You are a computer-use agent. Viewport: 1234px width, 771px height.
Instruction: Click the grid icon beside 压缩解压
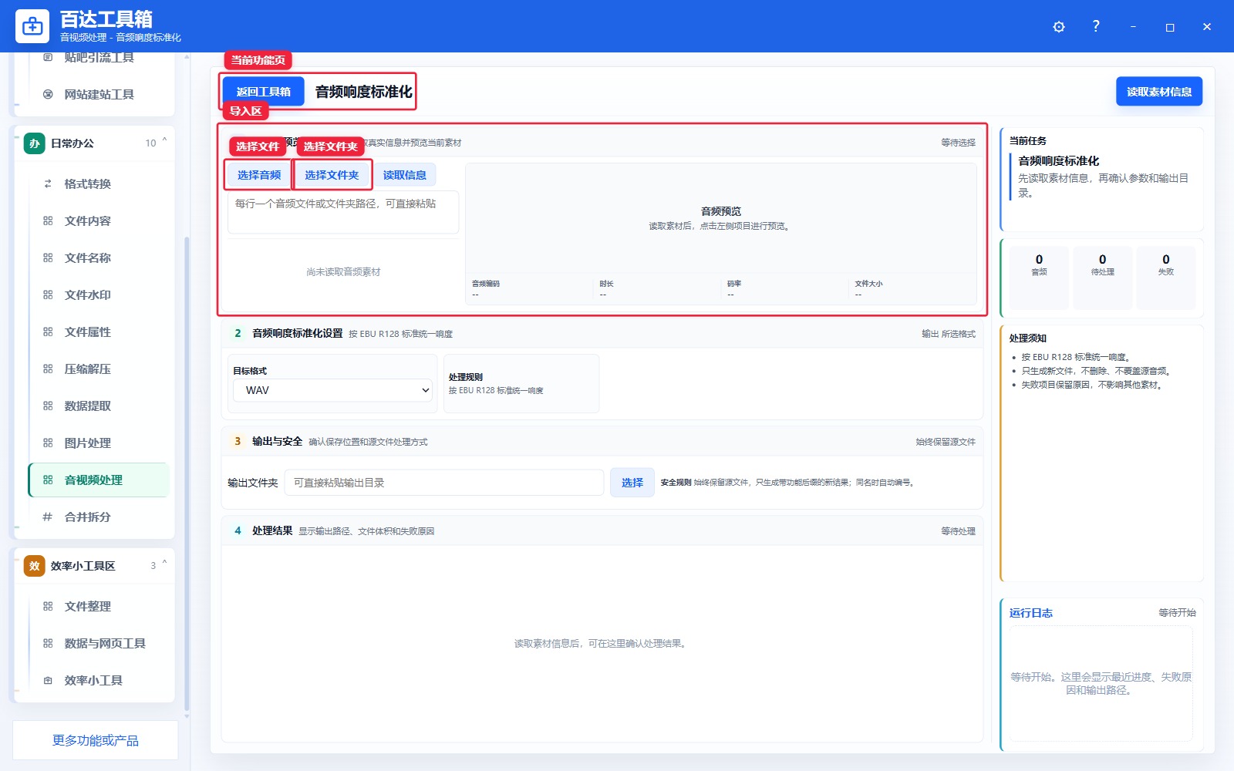click(x=48, y=369)
